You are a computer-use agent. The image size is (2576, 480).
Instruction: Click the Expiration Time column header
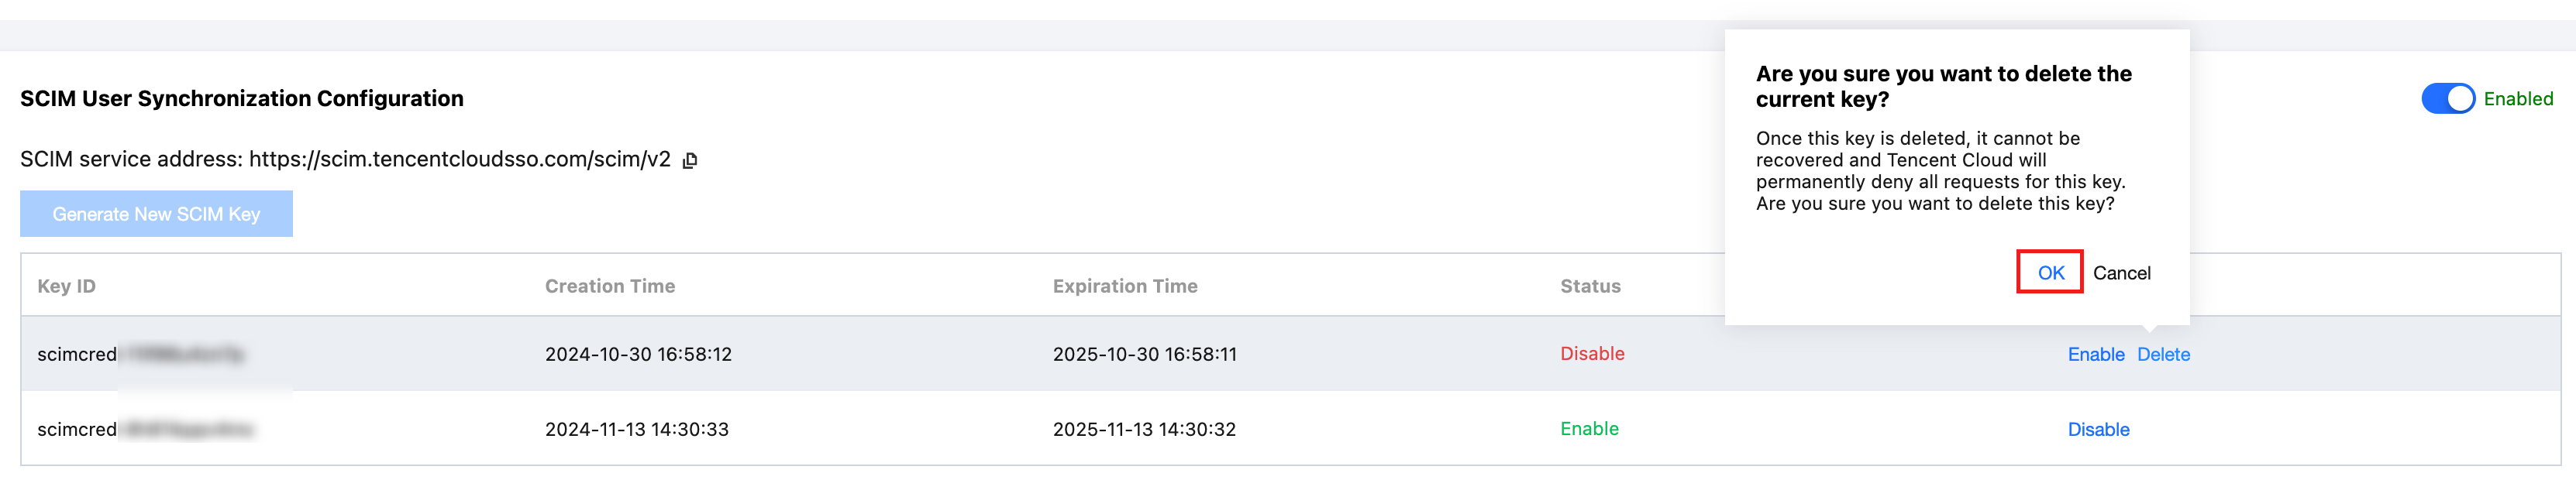[x=1124, y=286]
